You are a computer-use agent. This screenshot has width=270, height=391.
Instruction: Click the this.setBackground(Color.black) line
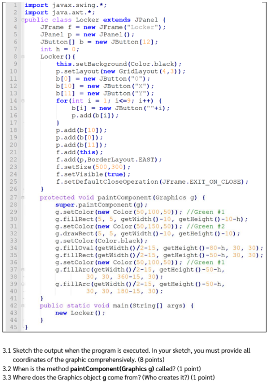point(119,64)
